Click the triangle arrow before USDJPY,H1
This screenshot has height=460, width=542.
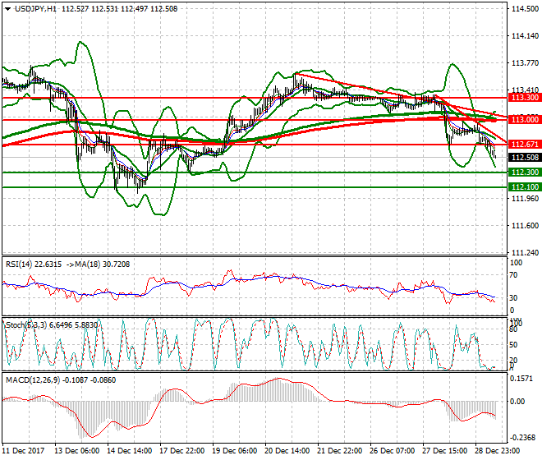7,9
